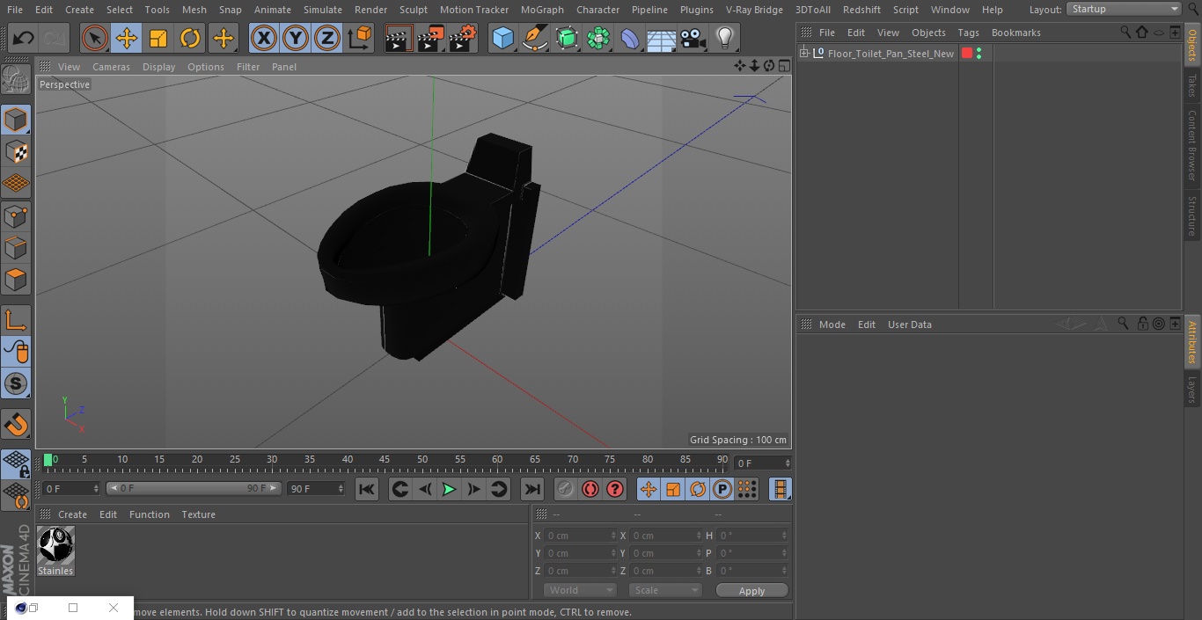Lock the Attributes panel padlock icon
1202x620 pixels.
click(1141, 324)
